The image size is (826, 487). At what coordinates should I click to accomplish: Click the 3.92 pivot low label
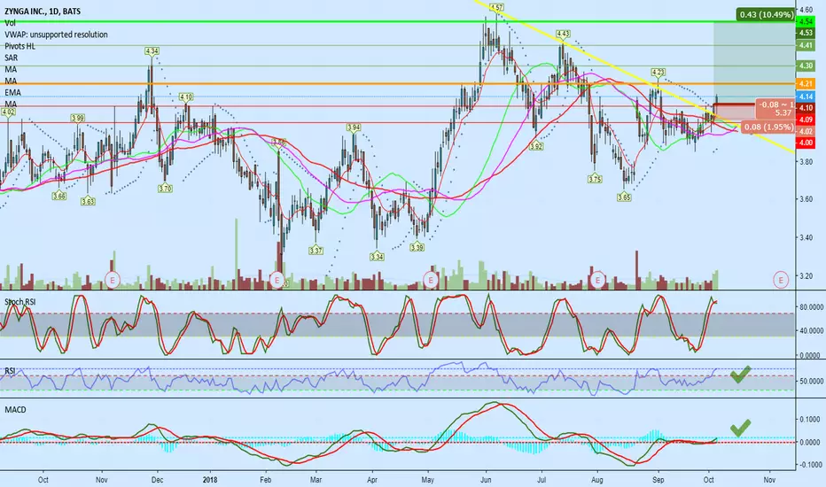[x=535, y=146]
